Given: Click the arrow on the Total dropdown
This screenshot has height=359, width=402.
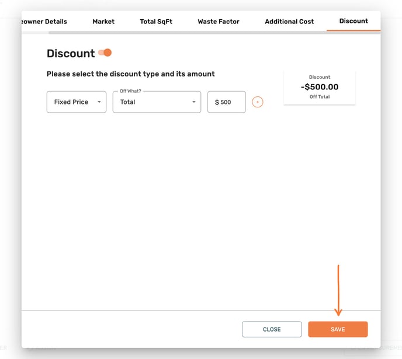Looking at the screenshot, I should click(x=194, y=102).
